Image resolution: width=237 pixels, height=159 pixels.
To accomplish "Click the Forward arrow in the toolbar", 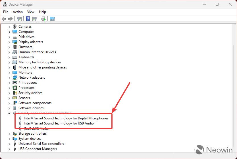I will (x=11, y=19).
